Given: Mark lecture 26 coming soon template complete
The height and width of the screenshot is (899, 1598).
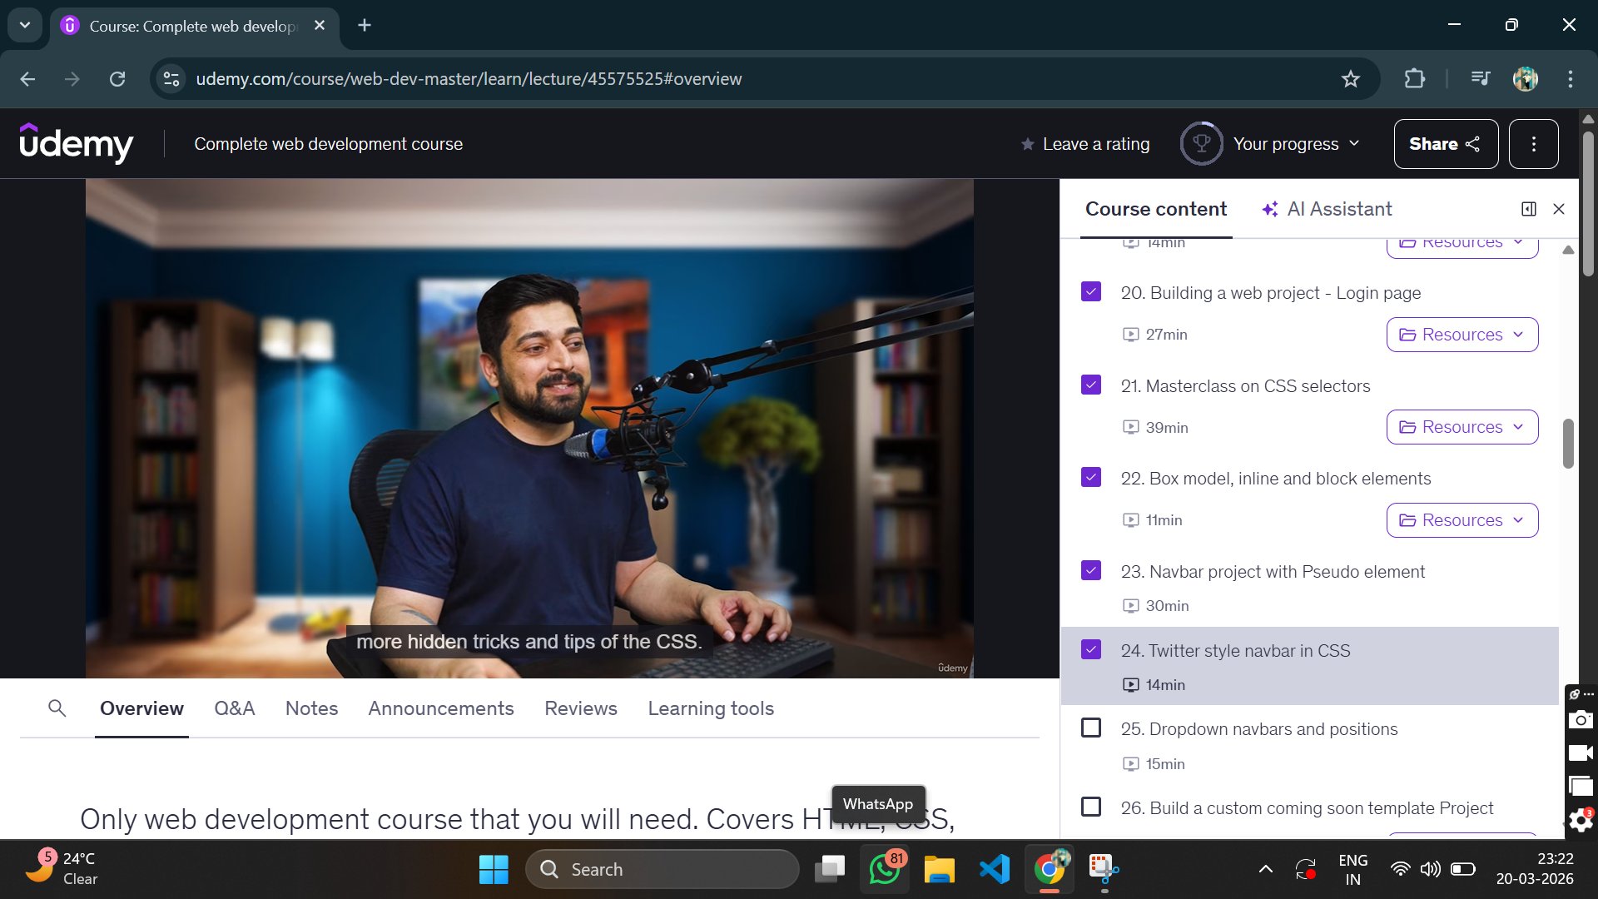Looking at the screenshot, I should pyautogui.click(x=1090, y=807).
